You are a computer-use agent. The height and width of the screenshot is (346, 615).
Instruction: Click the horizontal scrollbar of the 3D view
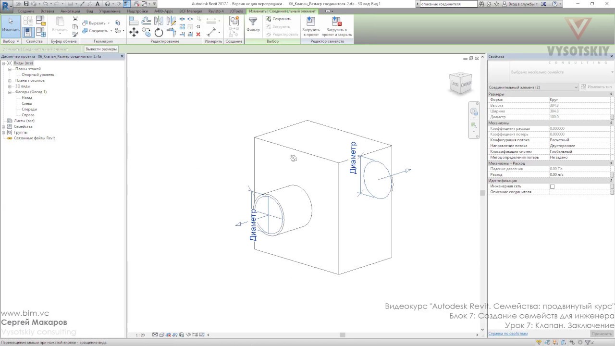[342, 335]
